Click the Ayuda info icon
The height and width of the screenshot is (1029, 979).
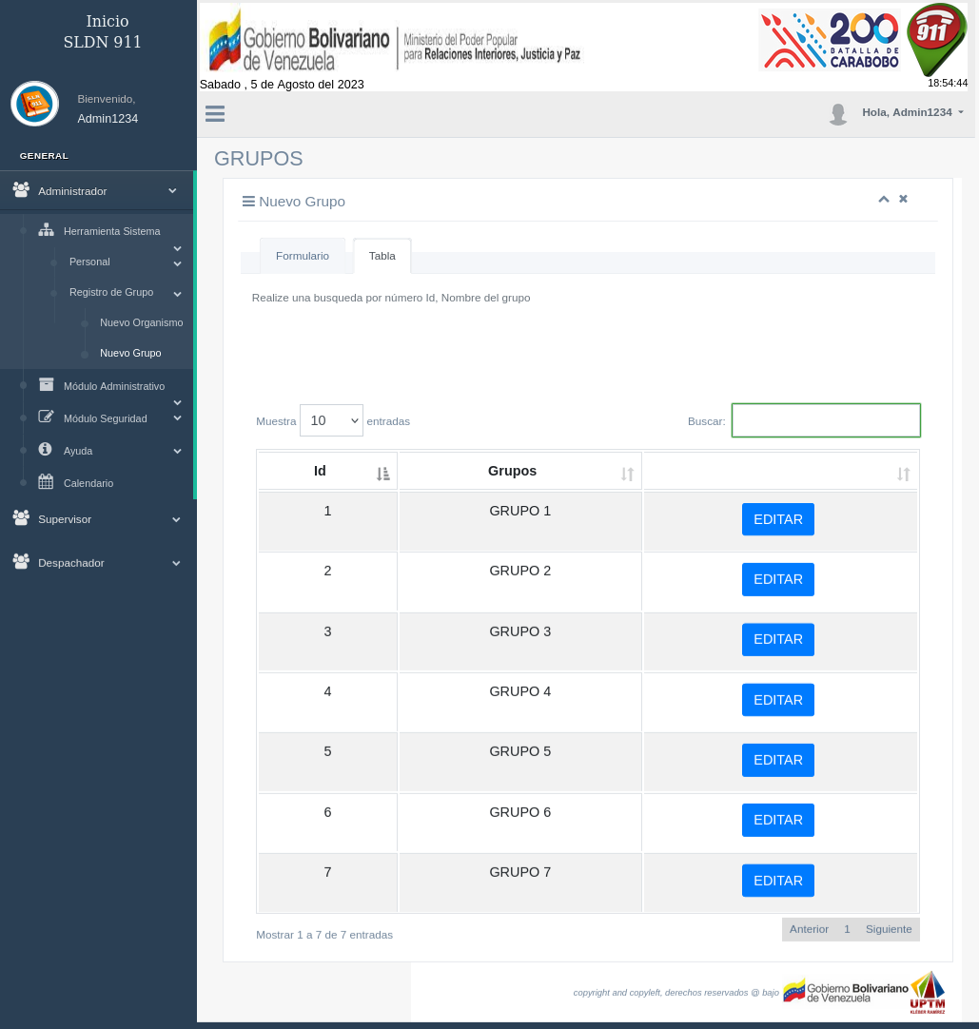coord(45,450)
